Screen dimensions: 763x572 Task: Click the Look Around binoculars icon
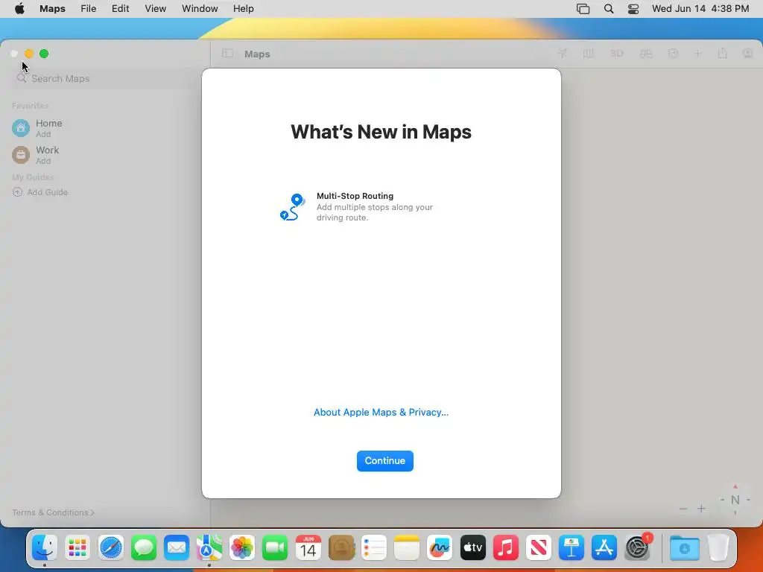click(x=646, y=54)
